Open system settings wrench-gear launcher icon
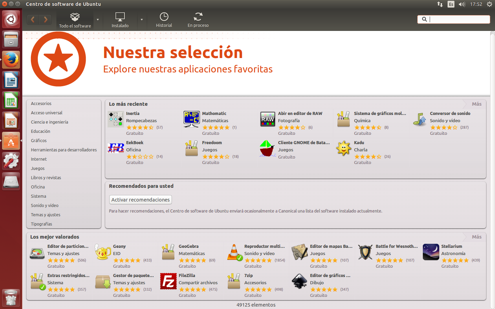Viewport: 495px width, 309px height. coord(11,161)
